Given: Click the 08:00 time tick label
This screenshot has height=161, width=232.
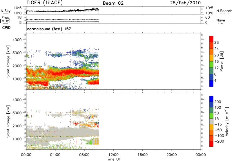Looking at the screenshot, I should 84,155.
